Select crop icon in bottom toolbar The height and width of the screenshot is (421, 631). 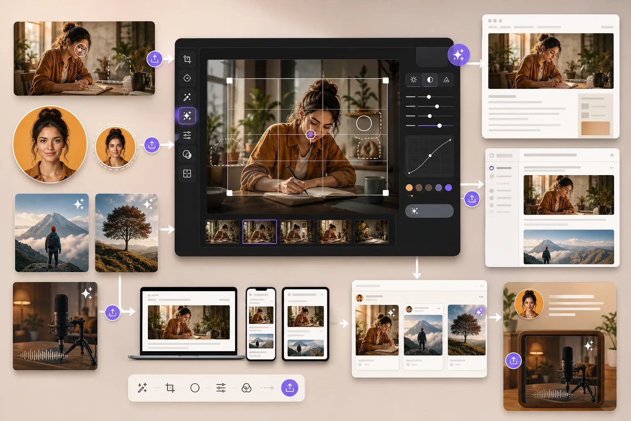[x=170, y=388]
